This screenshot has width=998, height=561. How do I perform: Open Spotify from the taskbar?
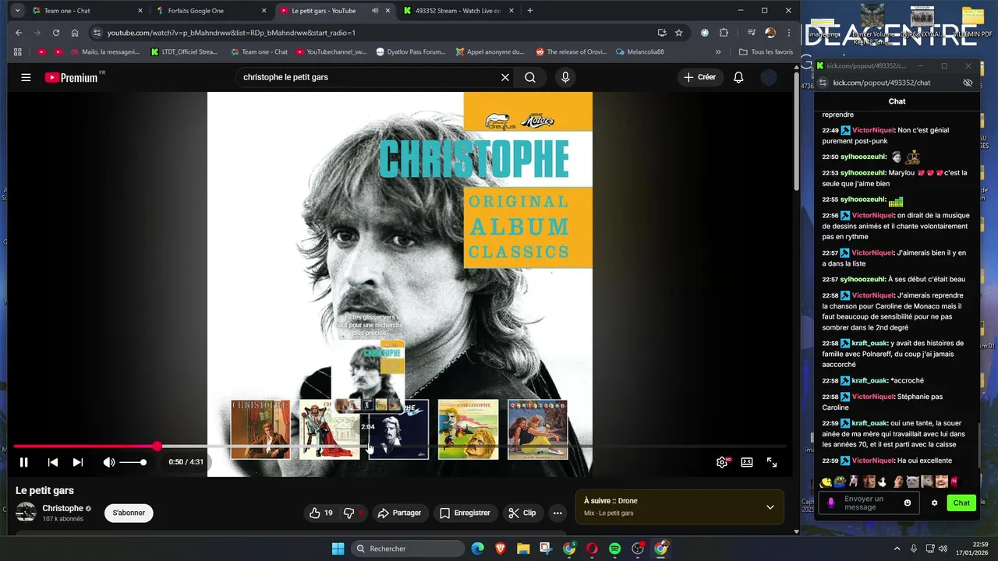click(x=614, y=549)
